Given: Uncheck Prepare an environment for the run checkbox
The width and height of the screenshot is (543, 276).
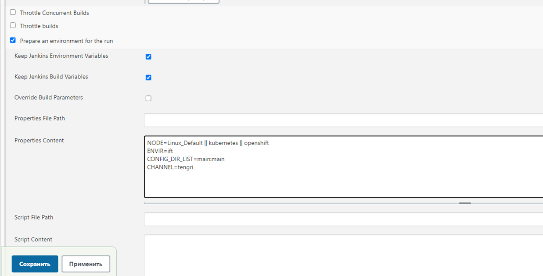Looking at the screenshot, I should [x=13, y=40].
